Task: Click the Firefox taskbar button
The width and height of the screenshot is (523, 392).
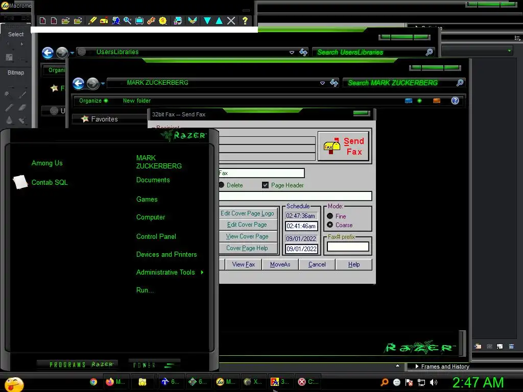Action: tap(115, 382)
